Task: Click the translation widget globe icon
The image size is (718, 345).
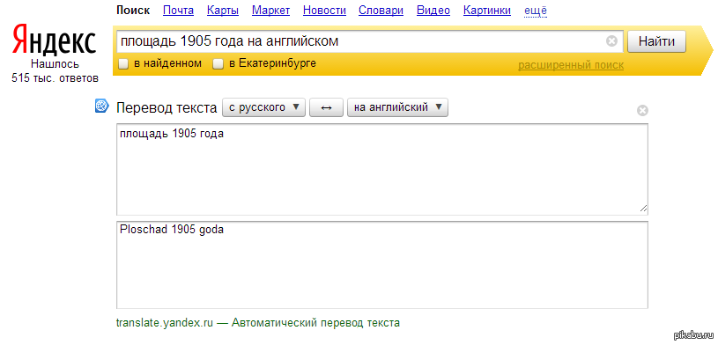Action: point(101,106)
